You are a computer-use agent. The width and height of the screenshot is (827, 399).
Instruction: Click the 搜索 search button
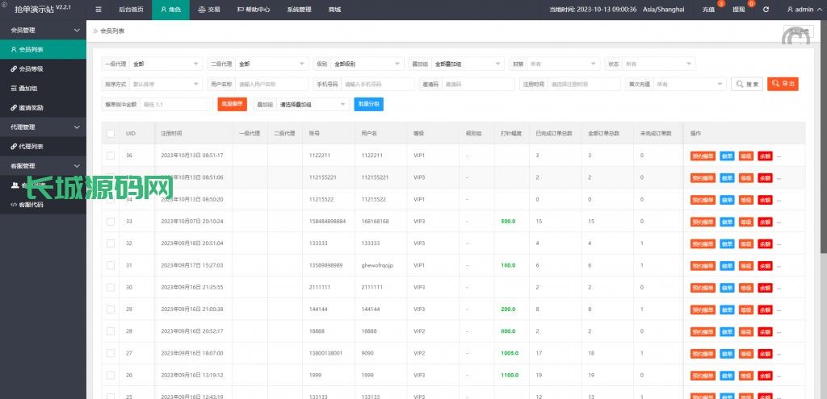pyautogui.click(x=746, y=84)
